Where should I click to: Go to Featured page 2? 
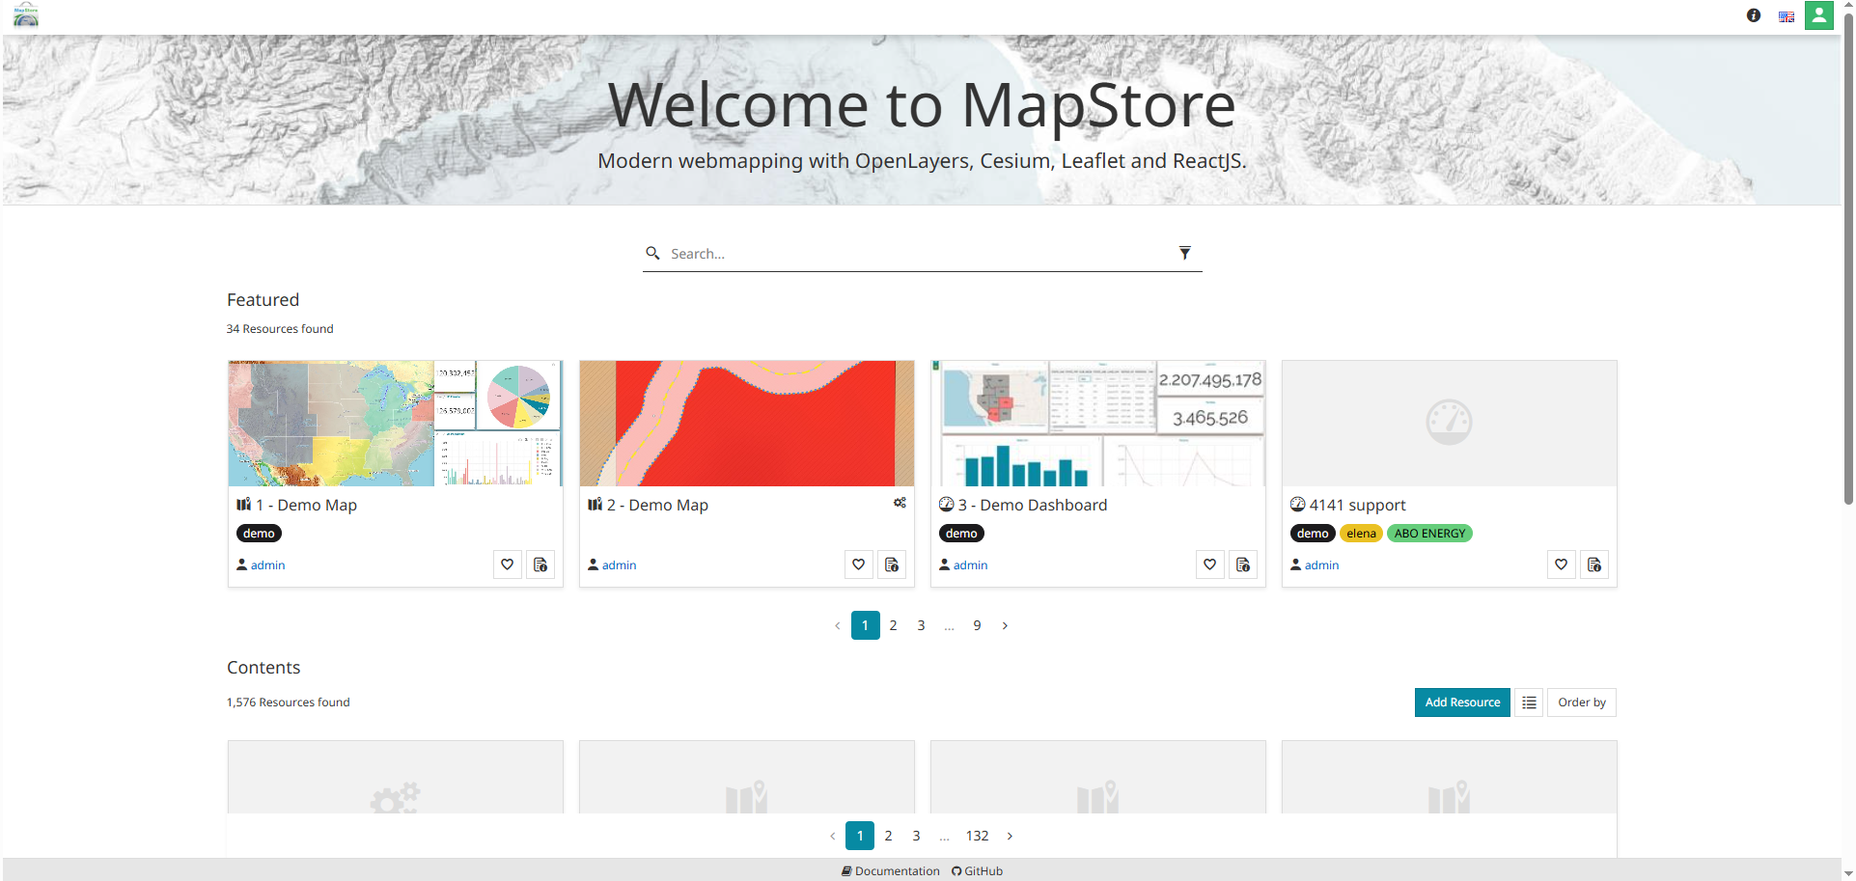[893, 625]
